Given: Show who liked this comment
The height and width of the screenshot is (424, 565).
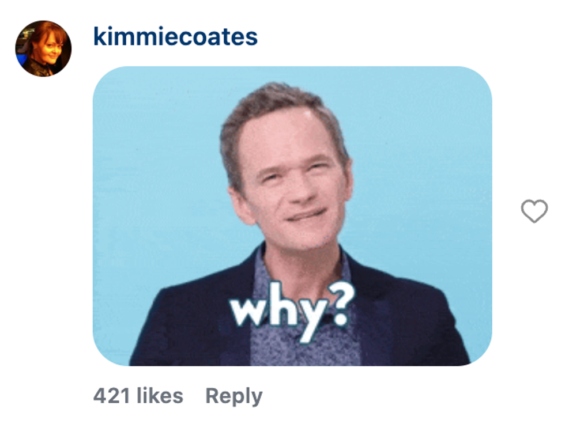Looking at the screenshot, I should click(138, 396).
